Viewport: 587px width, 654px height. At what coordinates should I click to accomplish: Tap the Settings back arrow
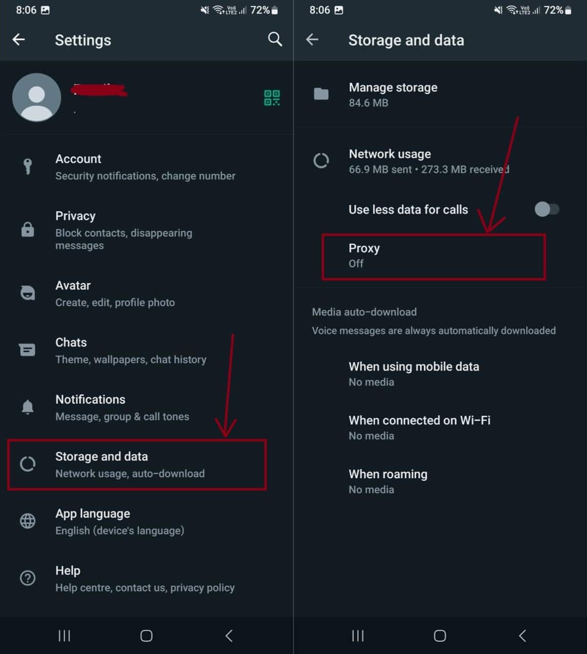[x=19, y=39]
